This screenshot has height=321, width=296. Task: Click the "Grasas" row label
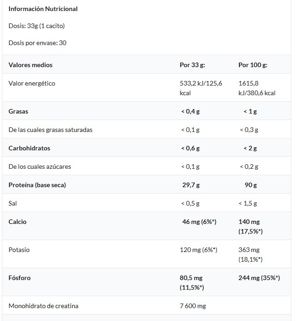pyautogui.click(x=18, y=111)
